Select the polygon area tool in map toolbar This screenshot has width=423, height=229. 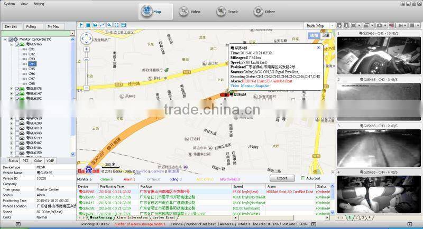(95, 25)
